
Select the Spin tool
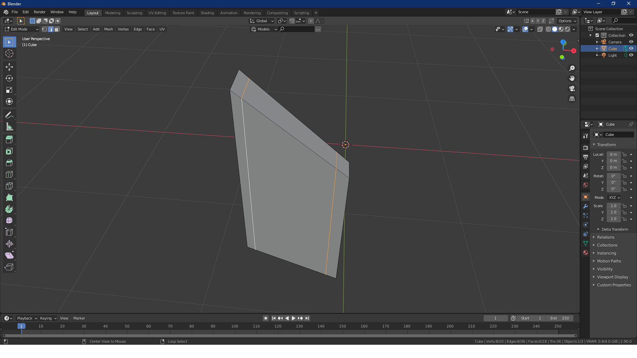[x=9, y=209]
